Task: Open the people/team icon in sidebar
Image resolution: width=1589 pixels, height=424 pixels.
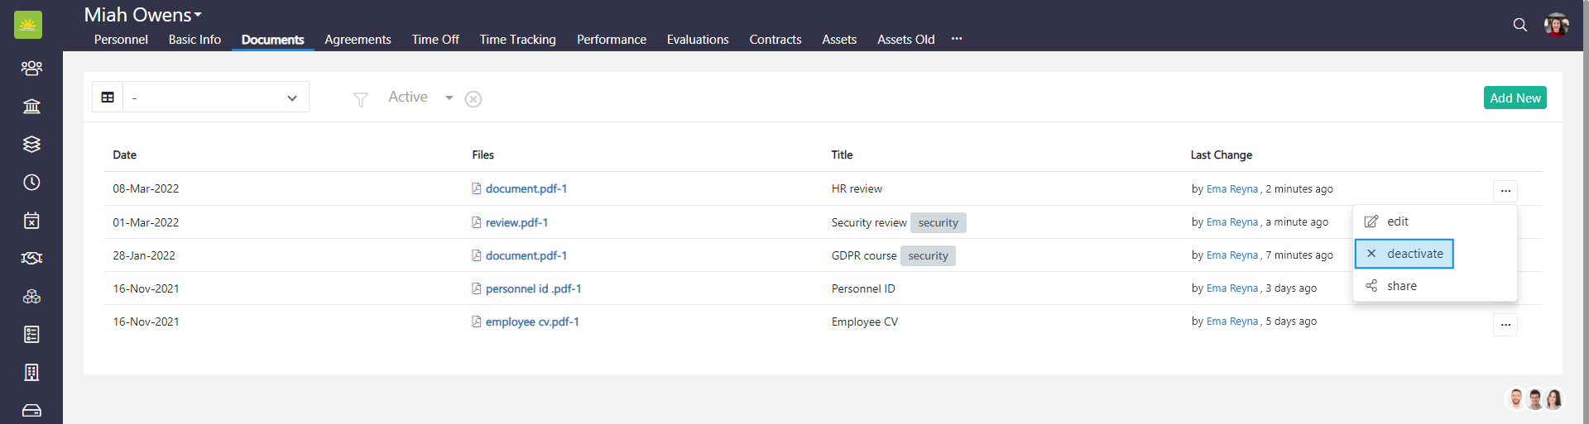Action: [31, 68]
